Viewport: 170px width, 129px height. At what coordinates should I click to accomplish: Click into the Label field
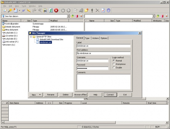coord(103,46)
